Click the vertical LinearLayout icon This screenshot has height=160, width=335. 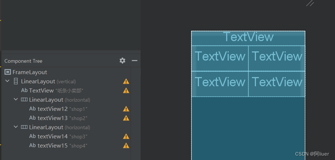[x=15, y=81]
